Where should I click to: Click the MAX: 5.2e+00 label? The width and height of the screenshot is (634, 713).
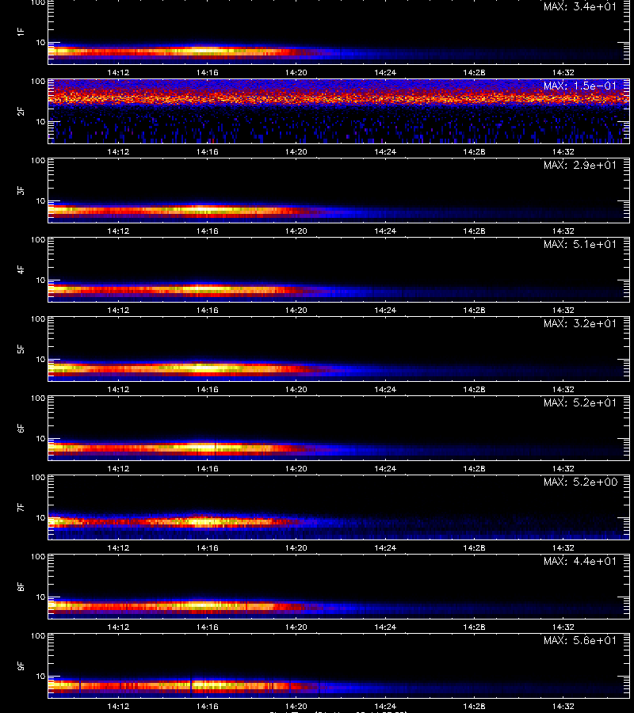tap(580, 482)
